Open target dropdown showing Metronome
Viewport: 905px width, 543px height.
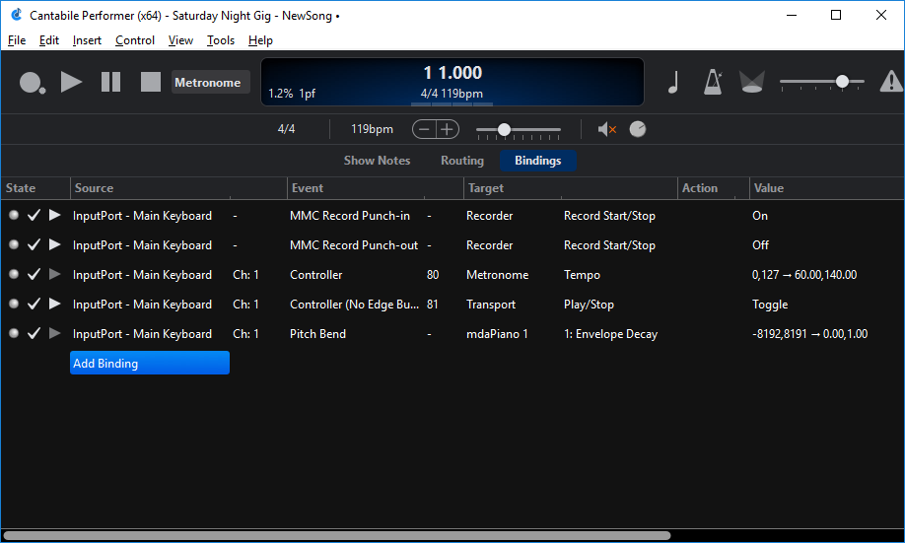point(498,275)
